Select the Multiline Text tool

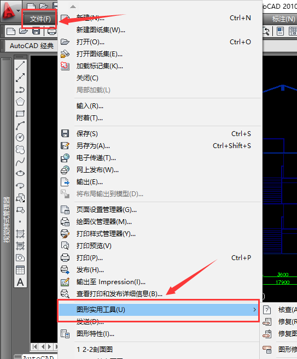point(20,282)
